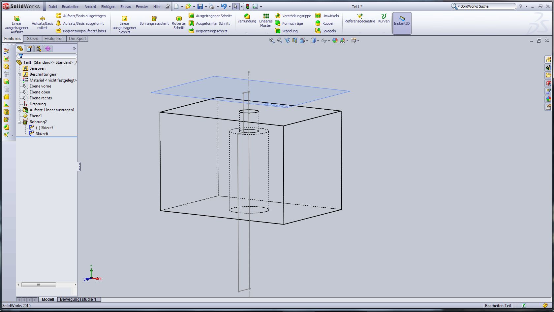Click the new document icon
Viewport: 554px width, 312px height.
pyautogui.click(x=176, y=6)
